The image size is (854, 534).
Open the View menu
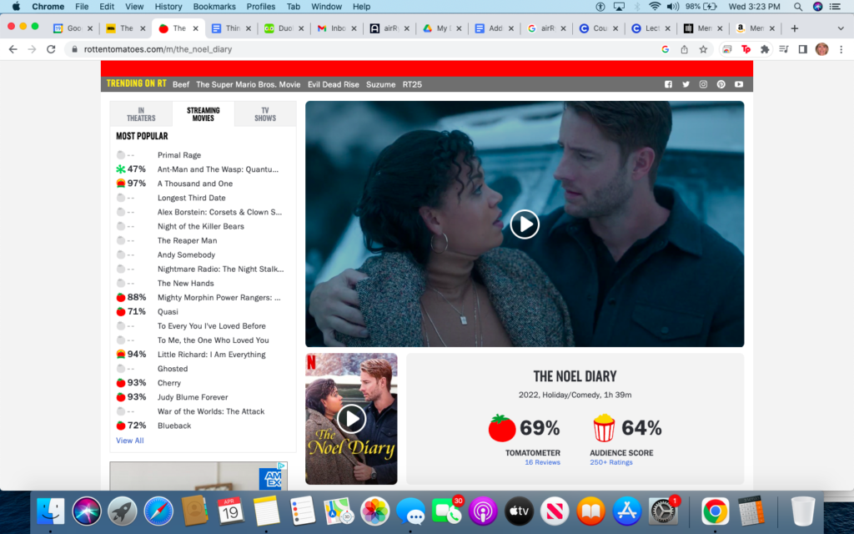pyautogui.click(x=134, y=7)
